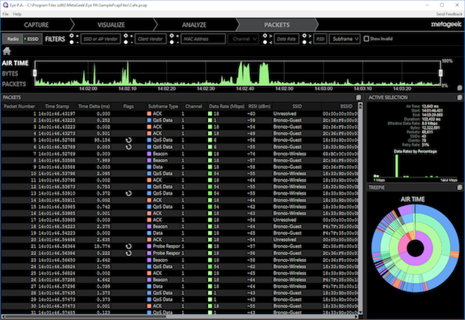Sort by the Subframe Type column header

tap(163, 106)
